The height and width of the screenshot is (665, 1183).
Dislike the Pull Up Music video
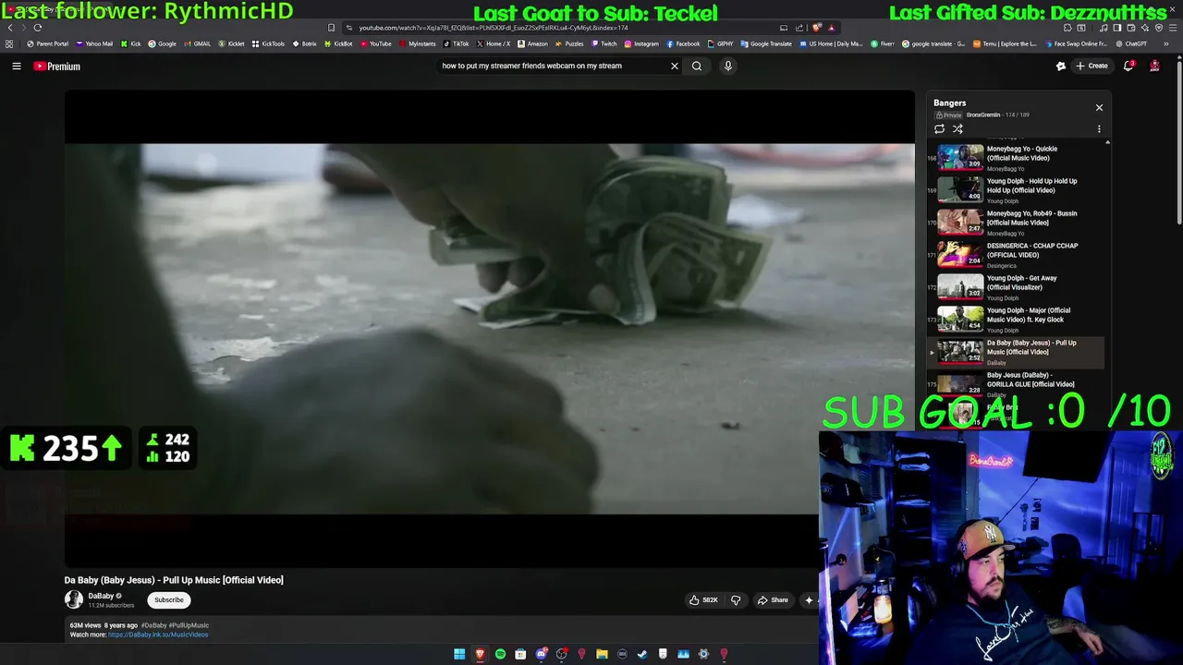(x=736, y=600)
